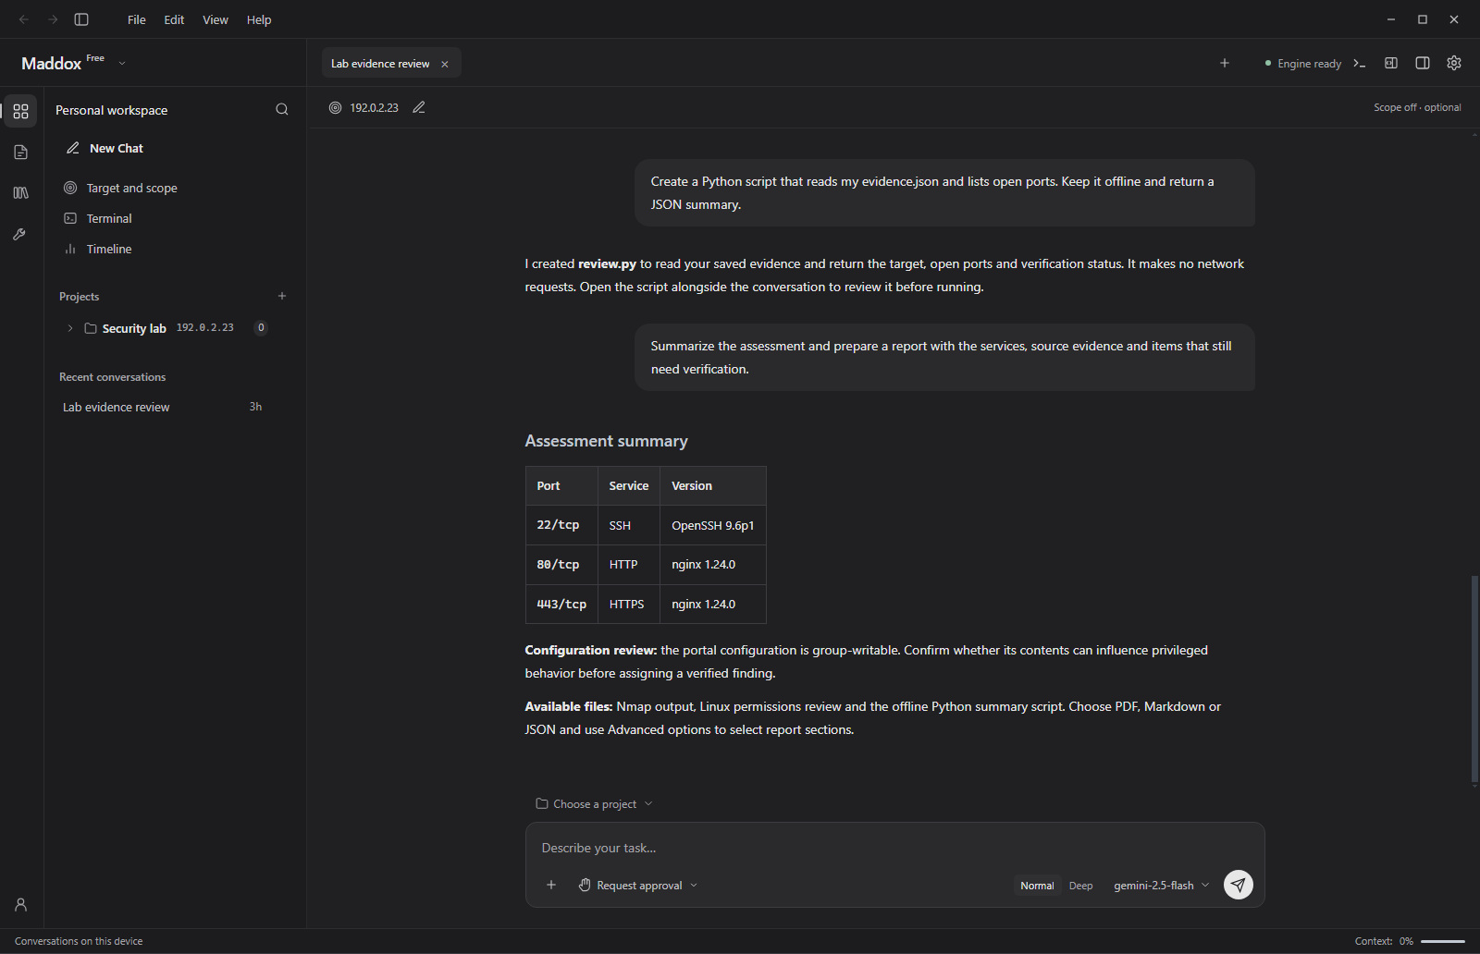
Task: Add a new project with the plus icon
Action: tap(282, 296)
